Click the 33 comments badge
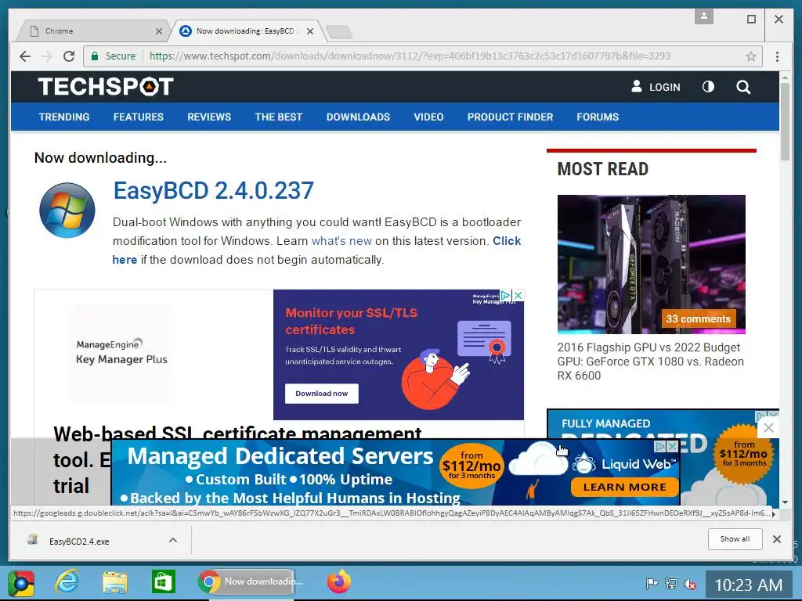 (x=698, y=319)
